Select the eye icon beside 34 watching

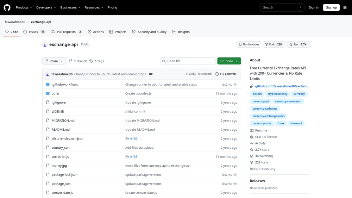252,156
